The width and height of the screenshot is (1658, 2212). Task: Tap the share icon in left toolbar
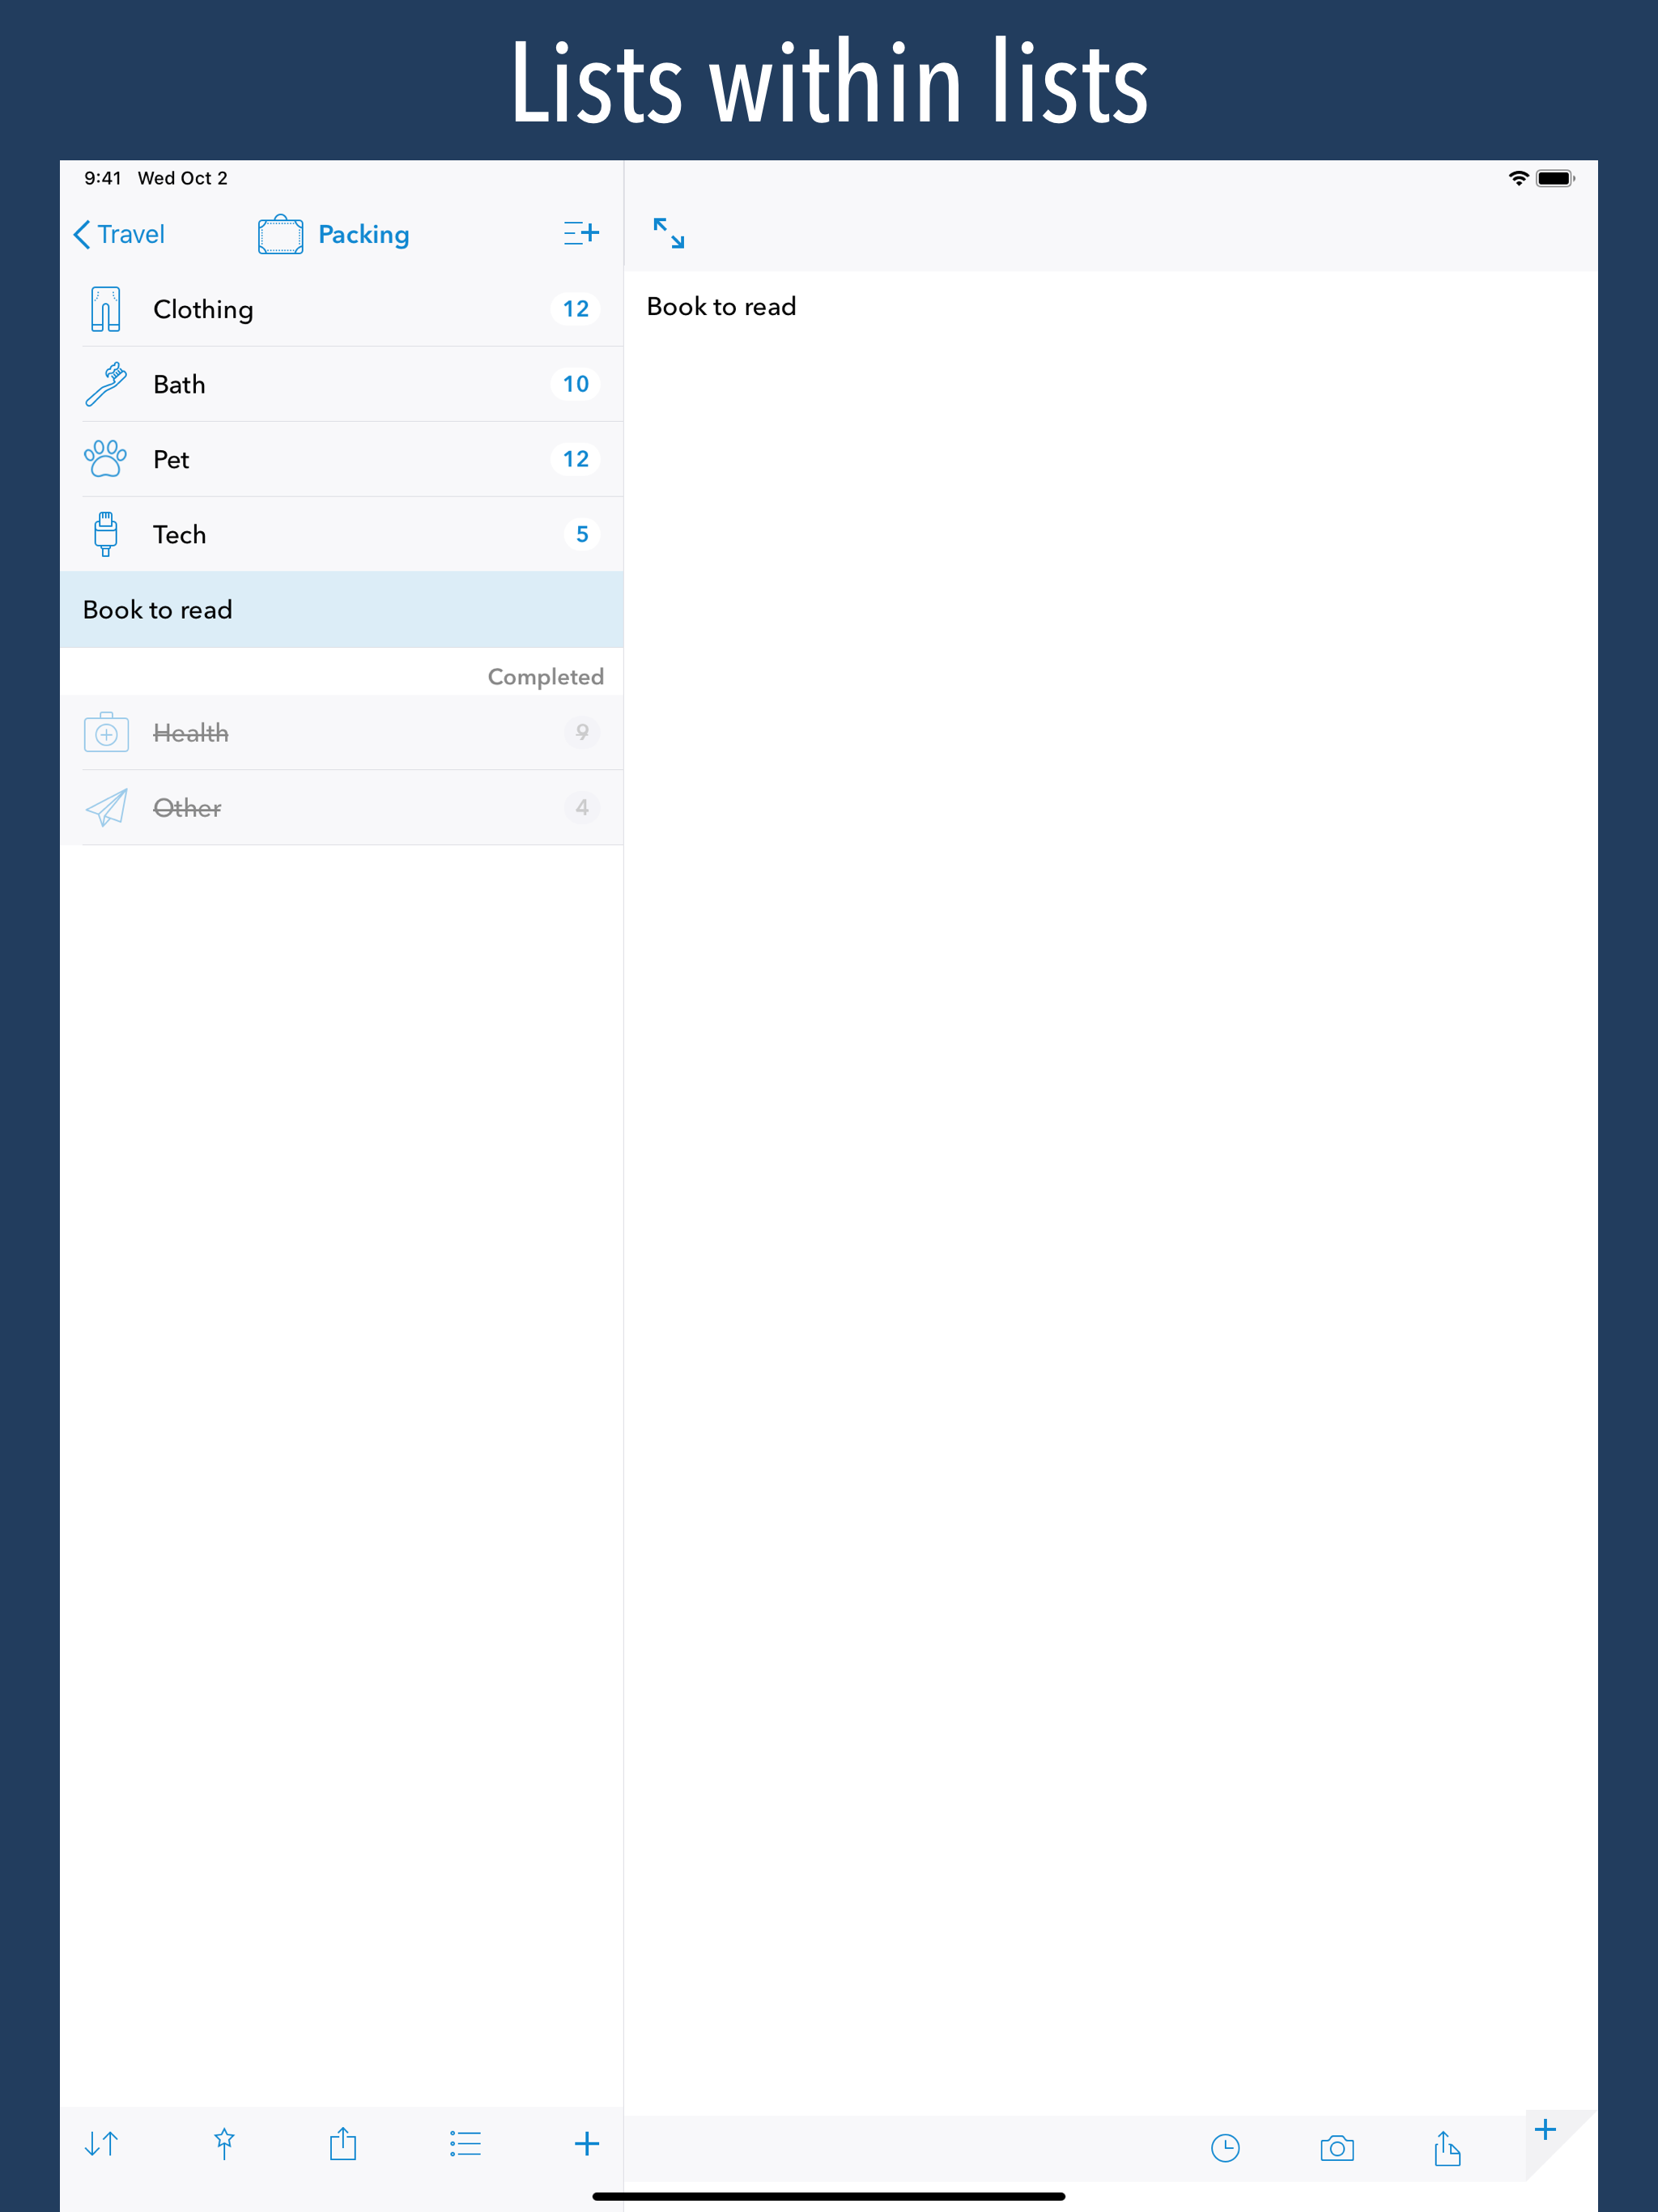pyautogui.click(x=343, y=2142)
